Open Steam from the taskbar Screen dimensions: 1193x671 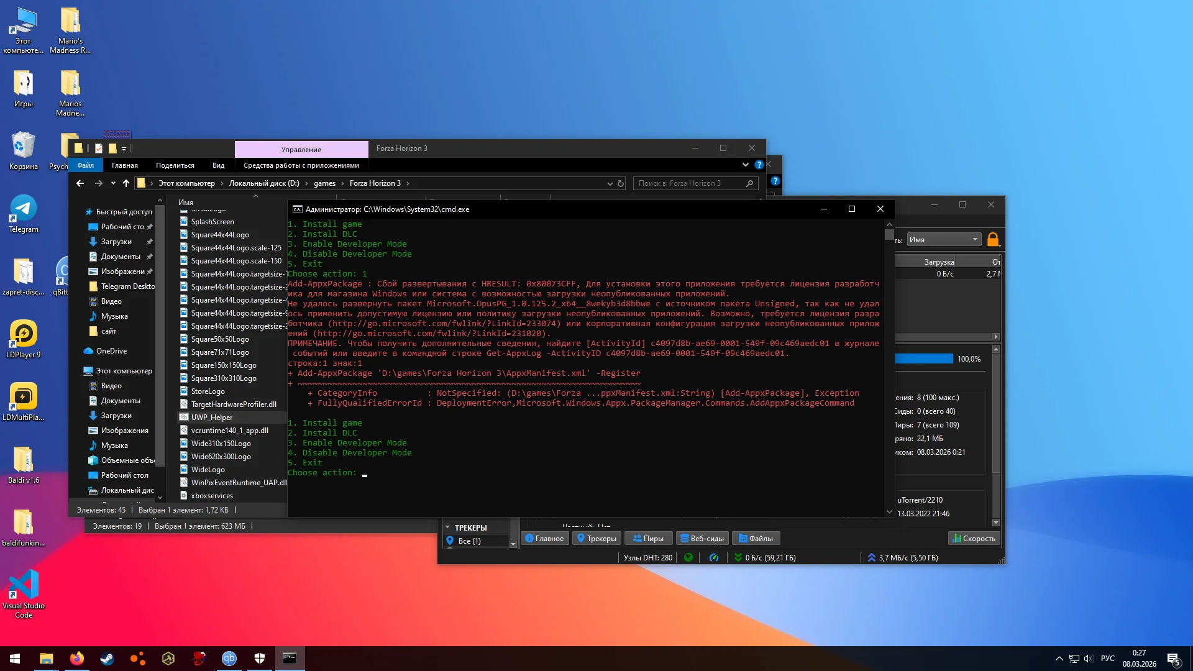pyautogui.click(x=107, y=659)
